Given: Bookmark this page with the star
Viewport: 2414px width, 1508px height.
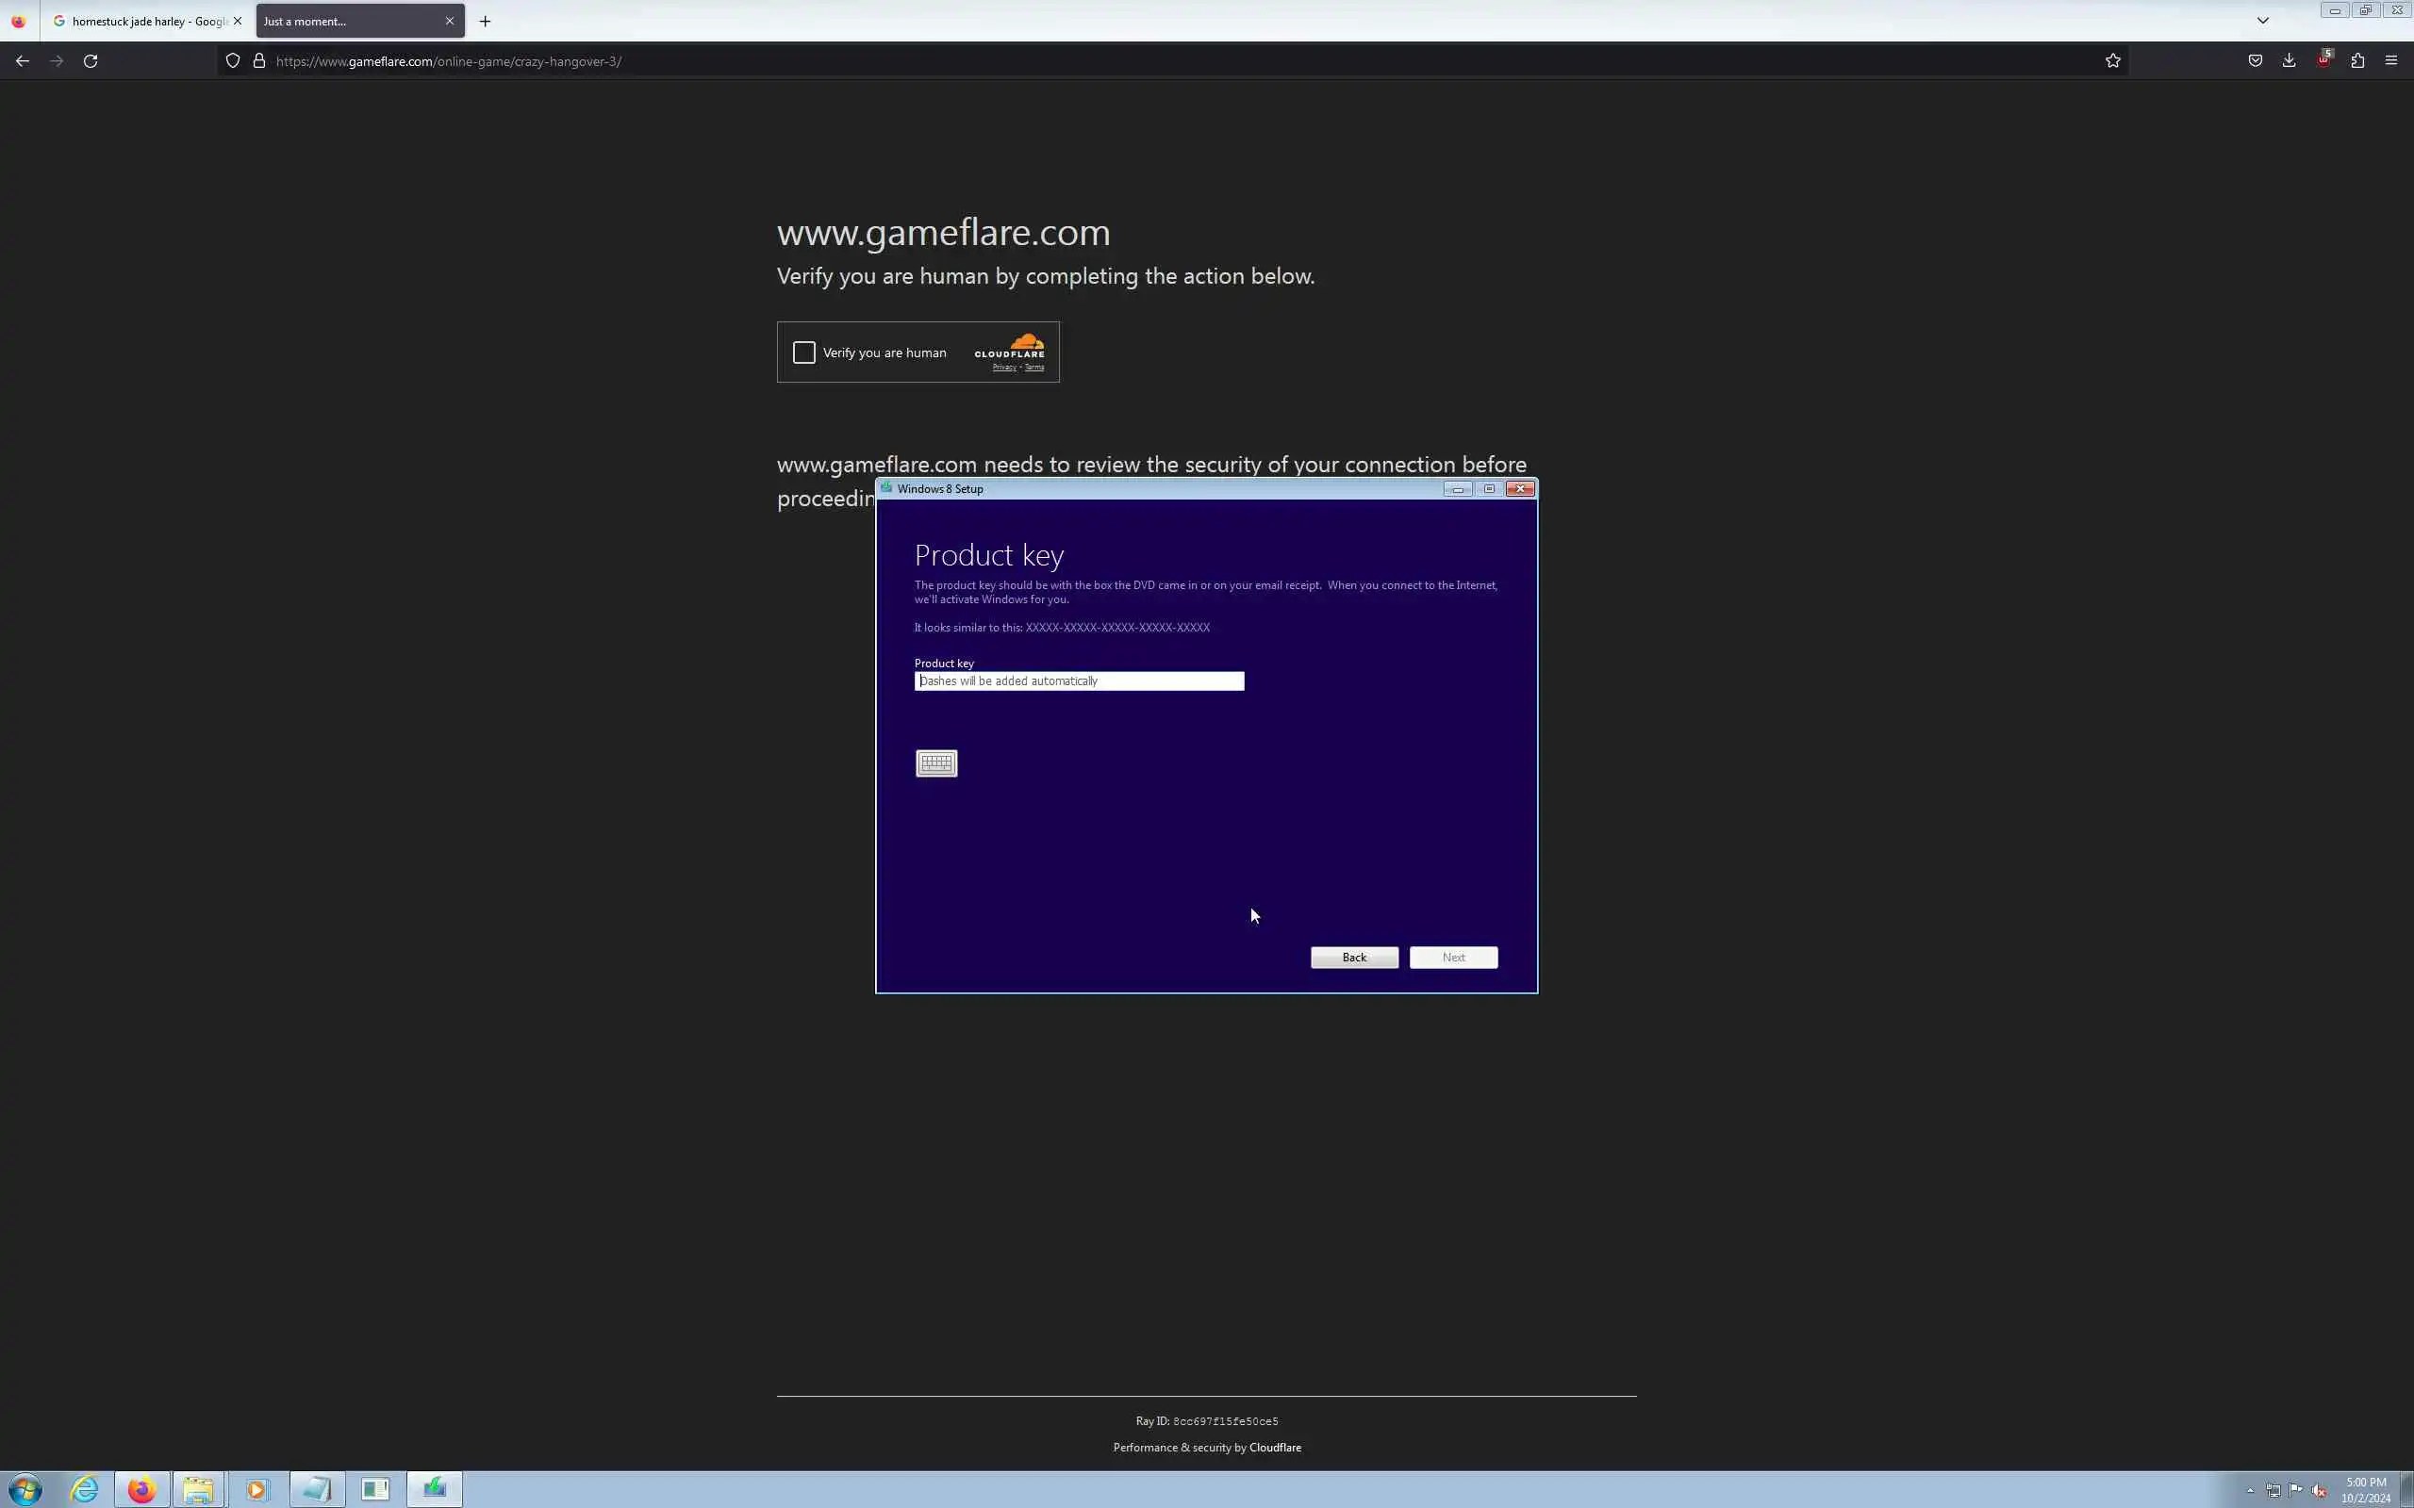Looking at the screenshot, I should 2111,61.
